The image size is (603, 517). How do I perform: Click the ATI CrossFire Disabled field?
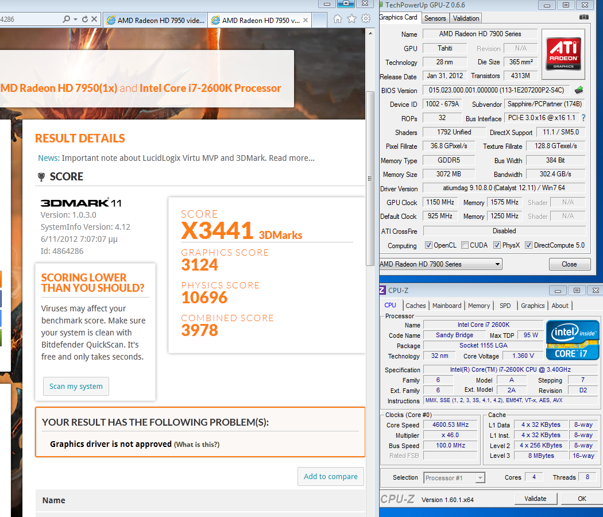[504, 231]
